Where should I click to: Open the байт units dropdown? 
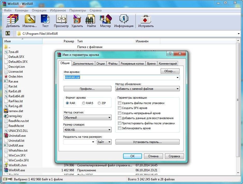pyautogui.click(x=104, y=142)
